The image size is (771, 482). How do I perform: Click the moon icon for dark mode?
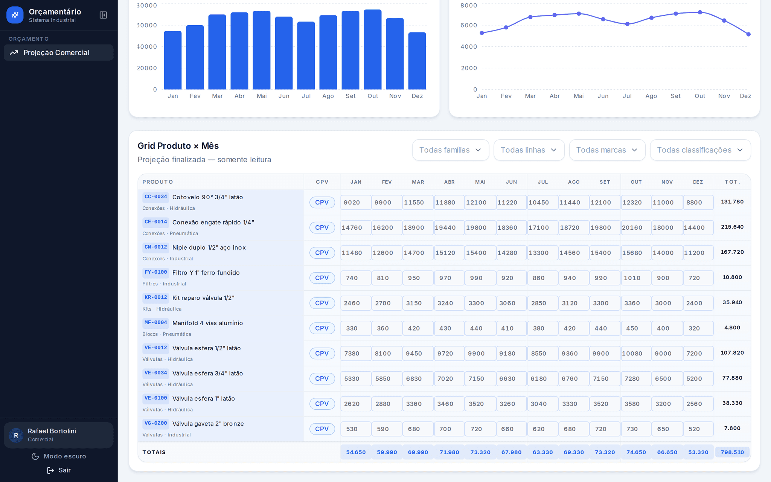[35, 456]
